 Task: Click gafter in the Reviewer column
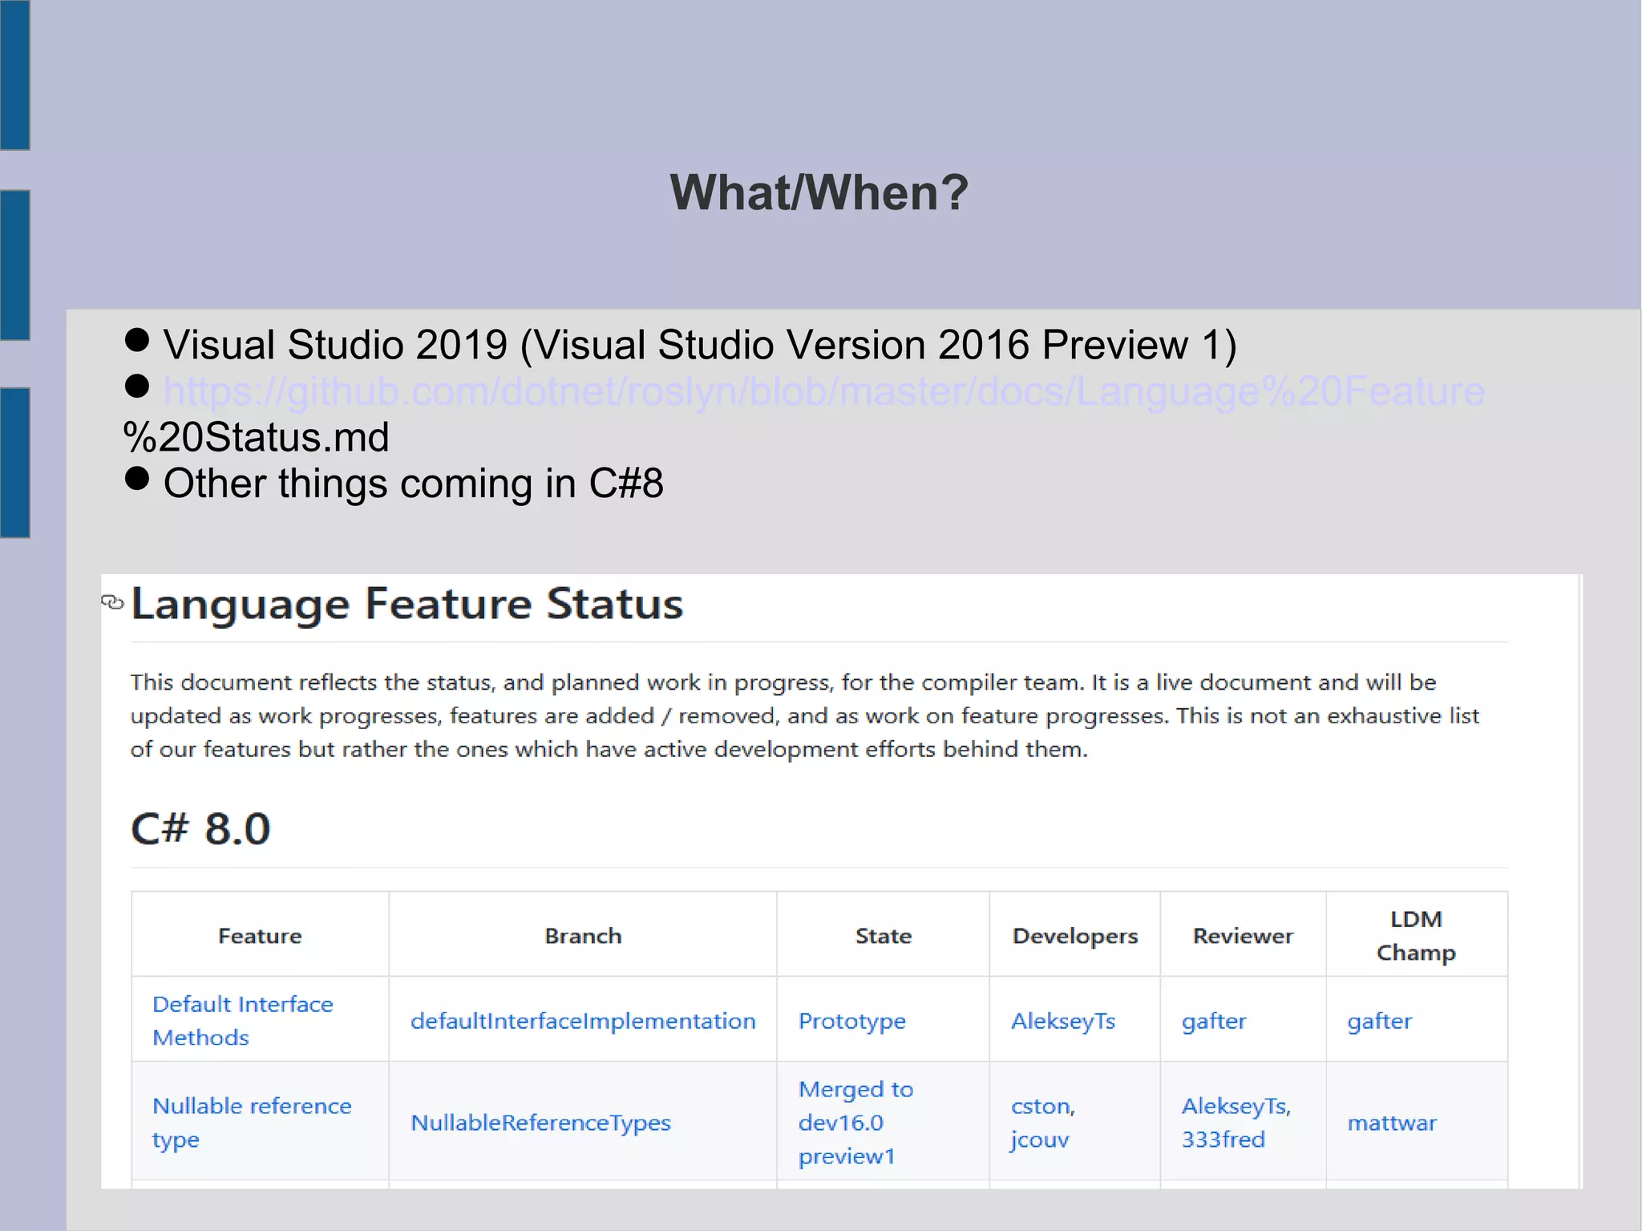(1213, 1021)
